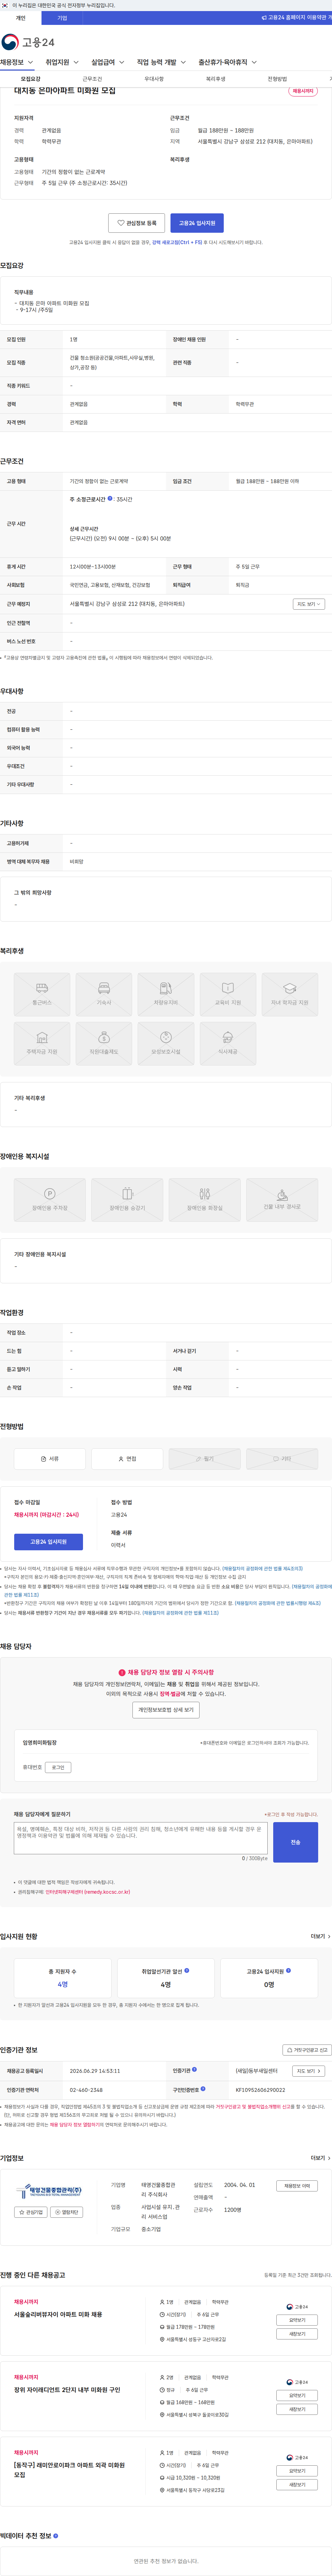Click 고용24 입사지원 under 접수 마감일
The image size is (332, 2576).
(48, 1542)
